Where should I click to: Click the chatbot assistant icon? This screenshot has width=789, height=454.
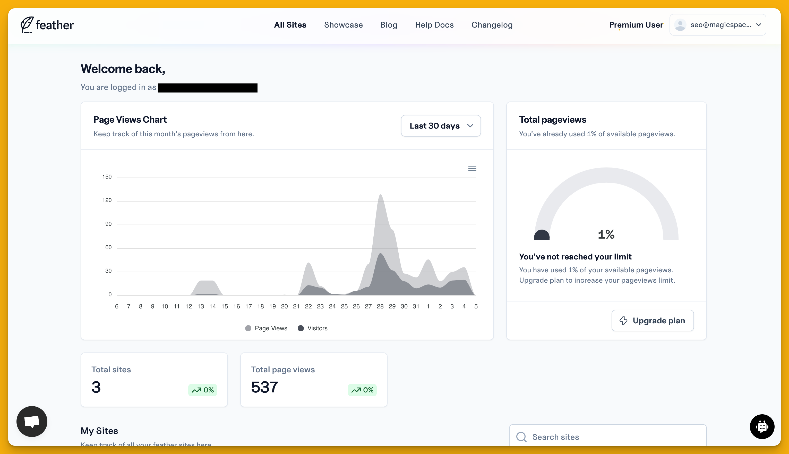pyautogui.click(x=762, y=427)
